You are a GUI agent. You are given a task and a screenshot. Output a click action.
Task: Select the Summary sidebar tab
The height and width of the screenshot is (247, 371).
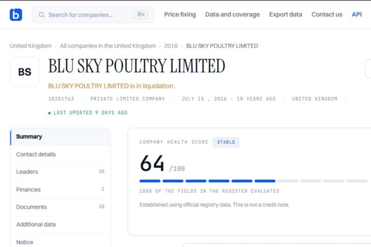60,137
